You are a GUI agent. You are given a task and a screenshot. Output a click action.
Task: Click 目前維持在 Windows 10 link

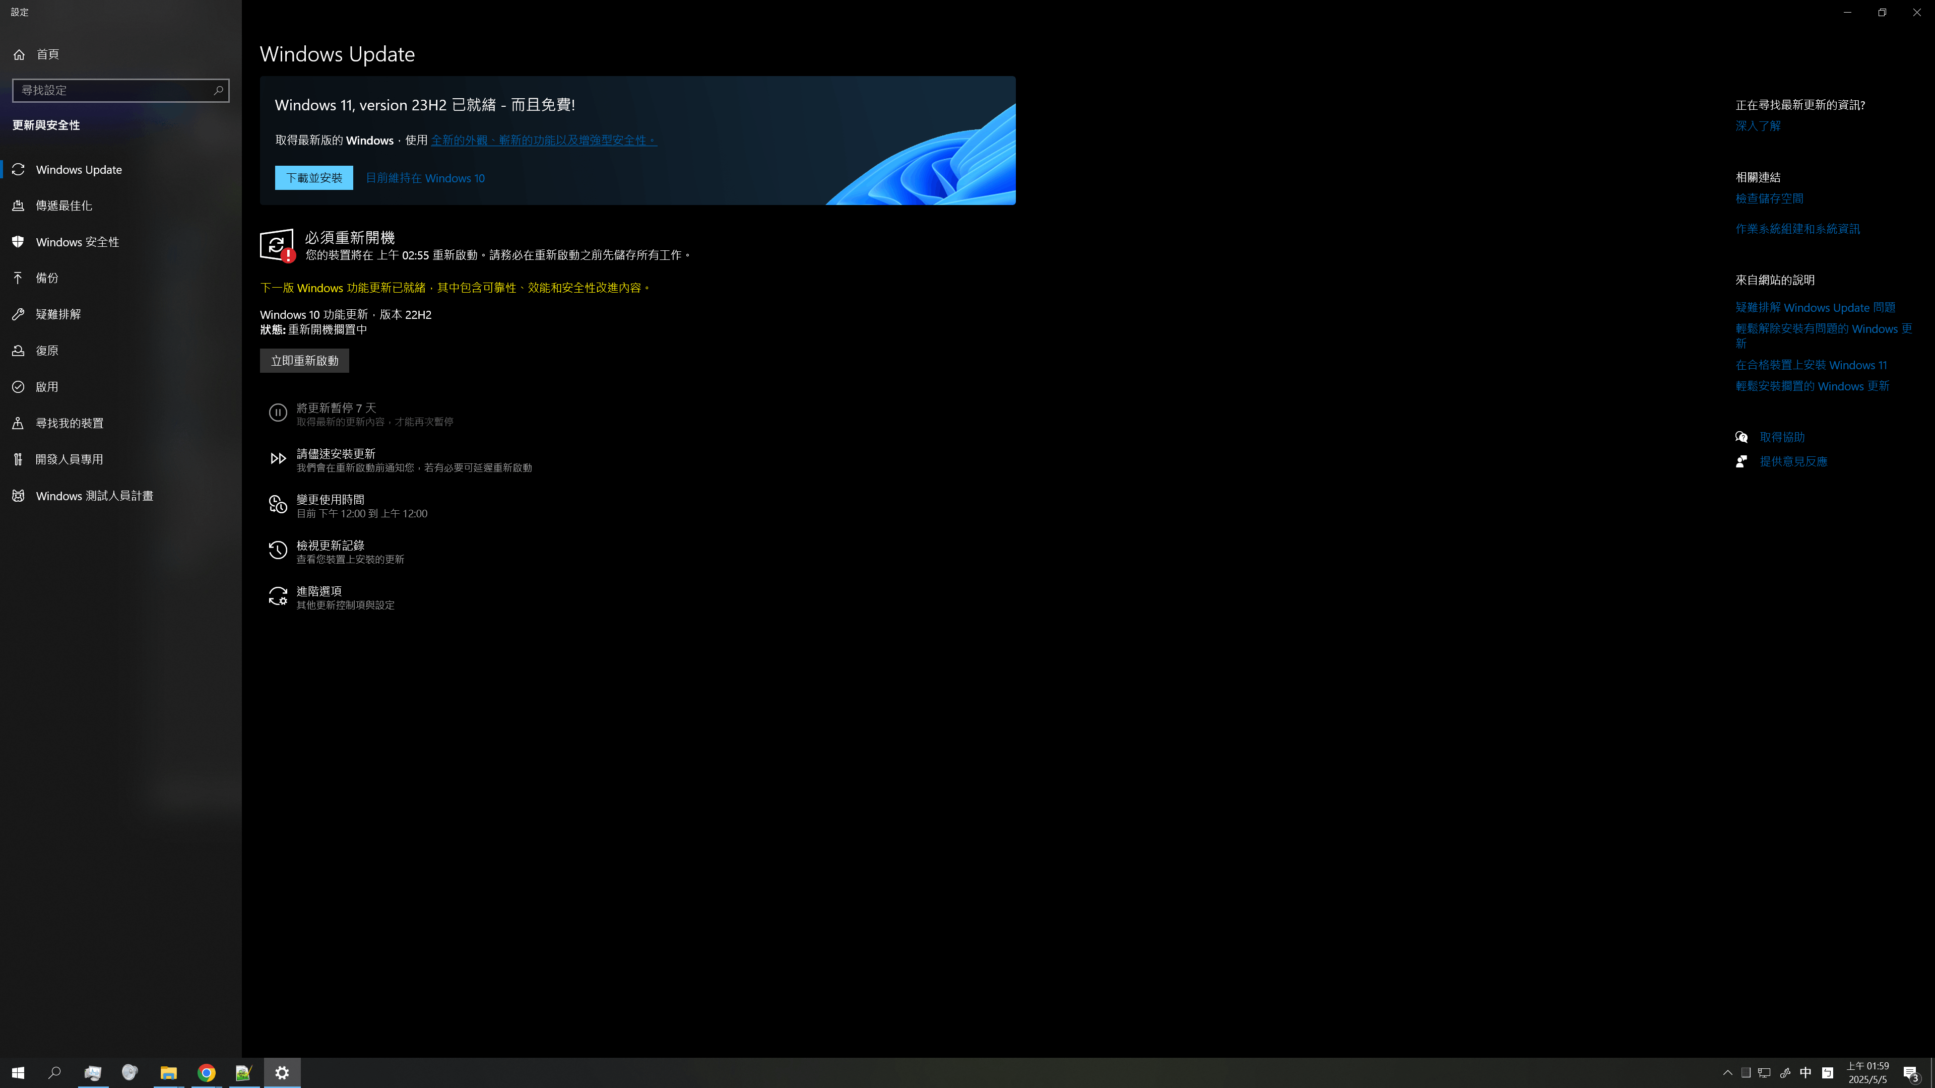coord(424,178)
